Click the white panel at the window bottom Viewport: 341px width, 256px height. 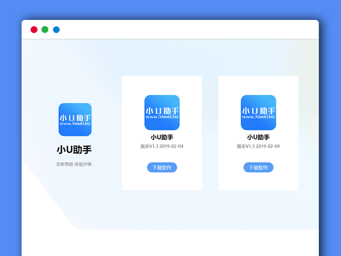click(170, 243)
